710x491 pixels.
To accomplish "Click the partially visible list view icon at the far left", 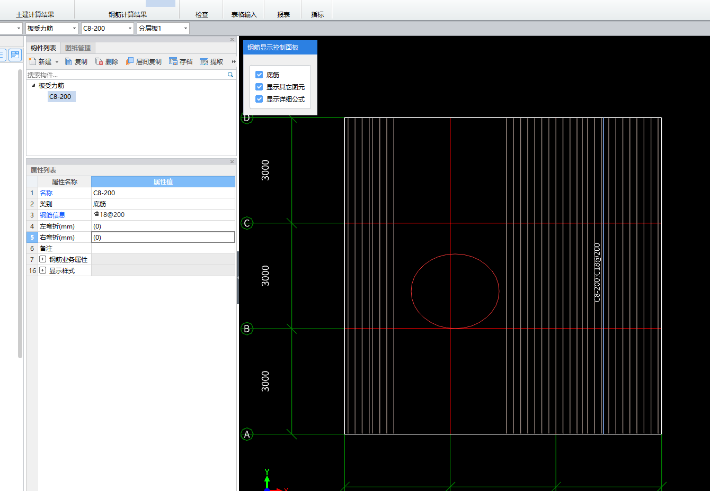I will [x=3, y=54].
